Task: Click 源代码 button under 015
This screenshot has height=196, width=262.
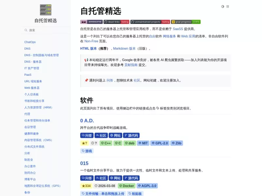Action: 131,178
